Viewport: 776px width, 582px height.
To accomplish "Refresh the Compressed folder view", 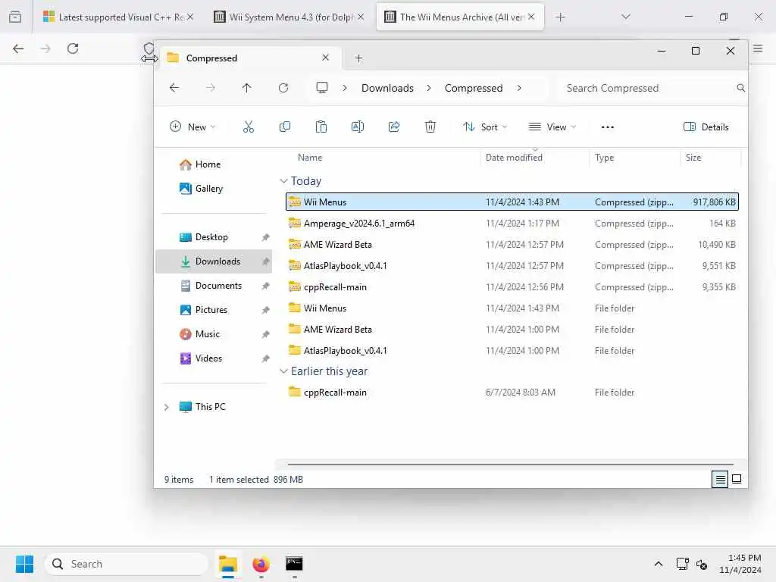I will click(x=283, y=88).
